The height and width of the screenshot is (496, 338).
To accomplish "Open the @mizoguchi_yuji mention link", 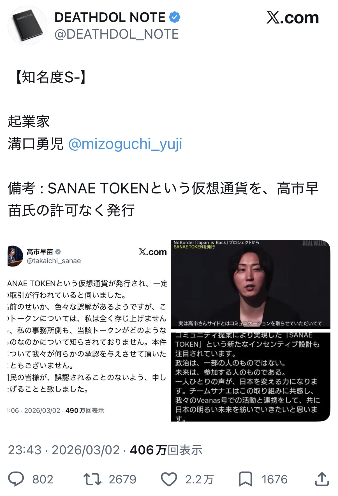I will pyautogui.click(x=125, y=144).
